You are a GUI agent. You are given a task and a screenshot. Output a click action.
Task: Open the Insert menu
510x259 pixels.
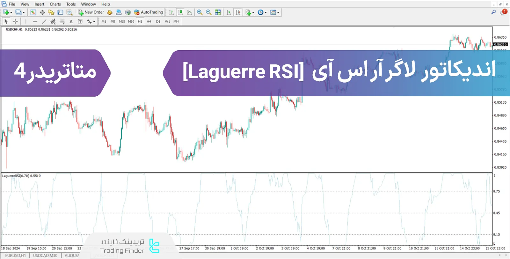point(40,4)
